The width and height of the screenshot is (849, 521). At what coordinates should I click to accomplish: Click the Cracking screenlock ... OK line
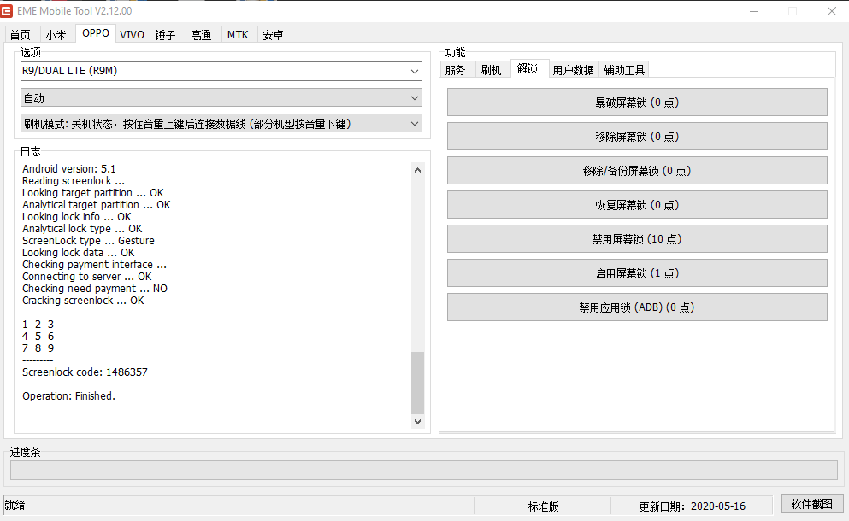[84, 301]
